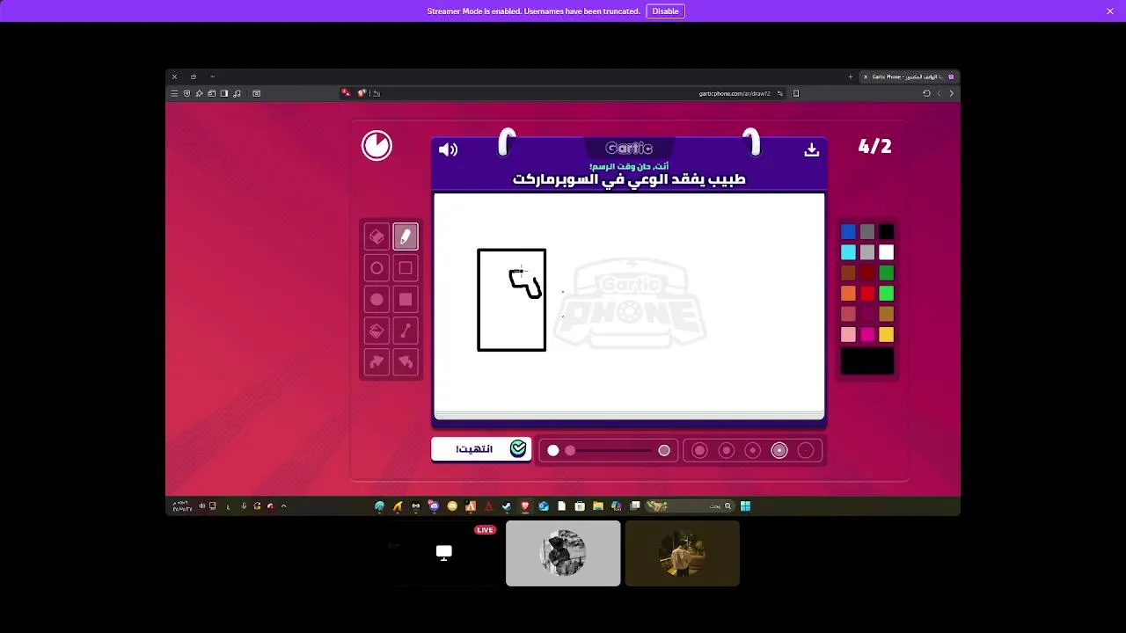Open the Brave browser taskbar icon

(x=525, y=506)
